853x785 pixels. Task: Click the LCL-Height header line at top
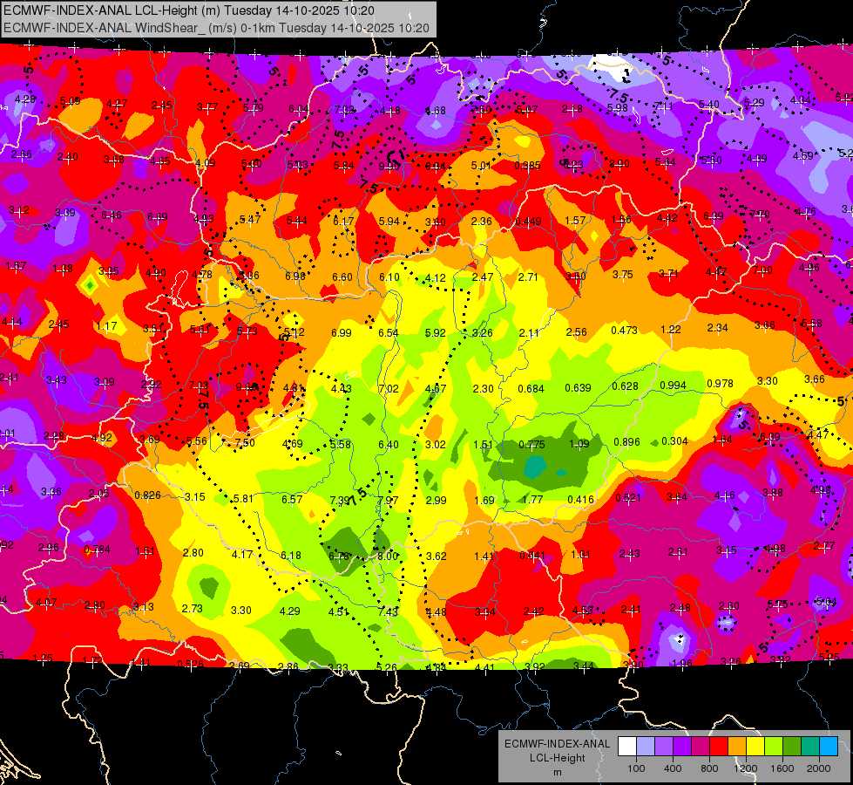pos(189,10)
